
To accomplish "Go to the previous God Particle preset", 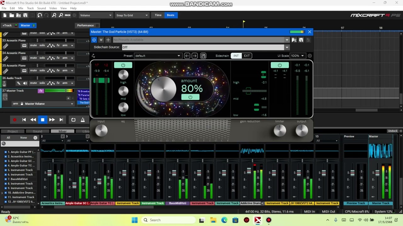I will (x=187, y=56).
